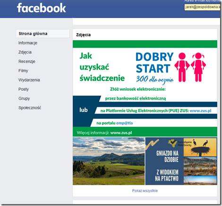Open Grupy in the side menu

click(24, 99)
